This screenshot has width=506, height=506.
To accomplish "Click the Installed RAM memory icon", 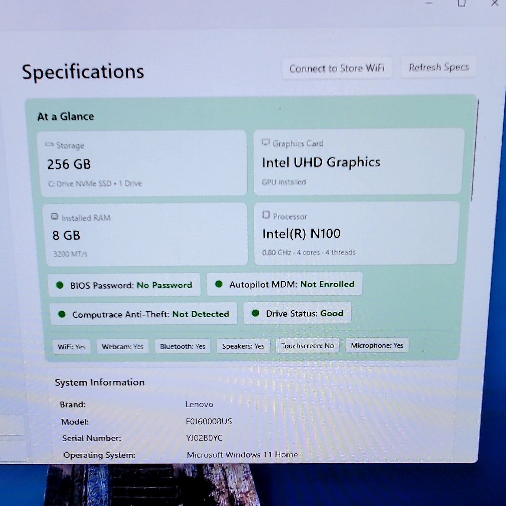I will tap(54, 216).
